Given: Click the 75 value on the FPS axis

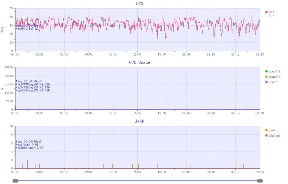Looking at the screenshot, I should [x=11, y=8].
